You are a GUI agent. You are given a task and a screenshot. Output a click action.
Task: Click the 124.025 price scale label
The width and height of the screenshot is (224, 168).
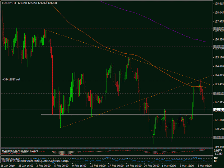[219, 75]
